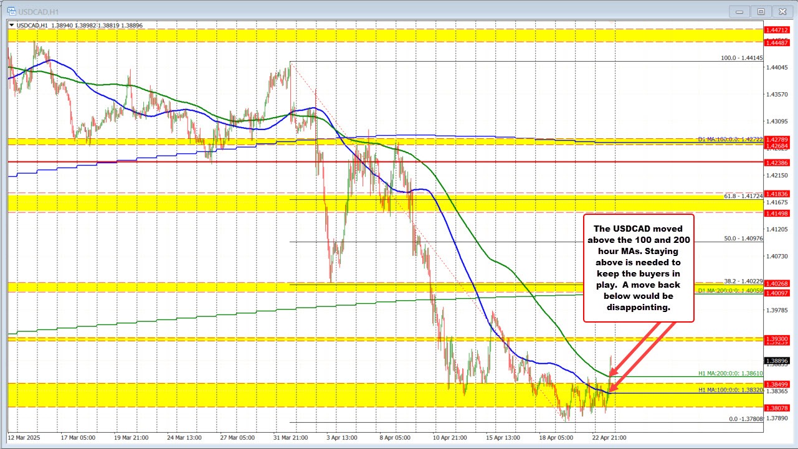798x449 pixels.
Task: Click the 1.38078 price level tag
Action: 777,408
